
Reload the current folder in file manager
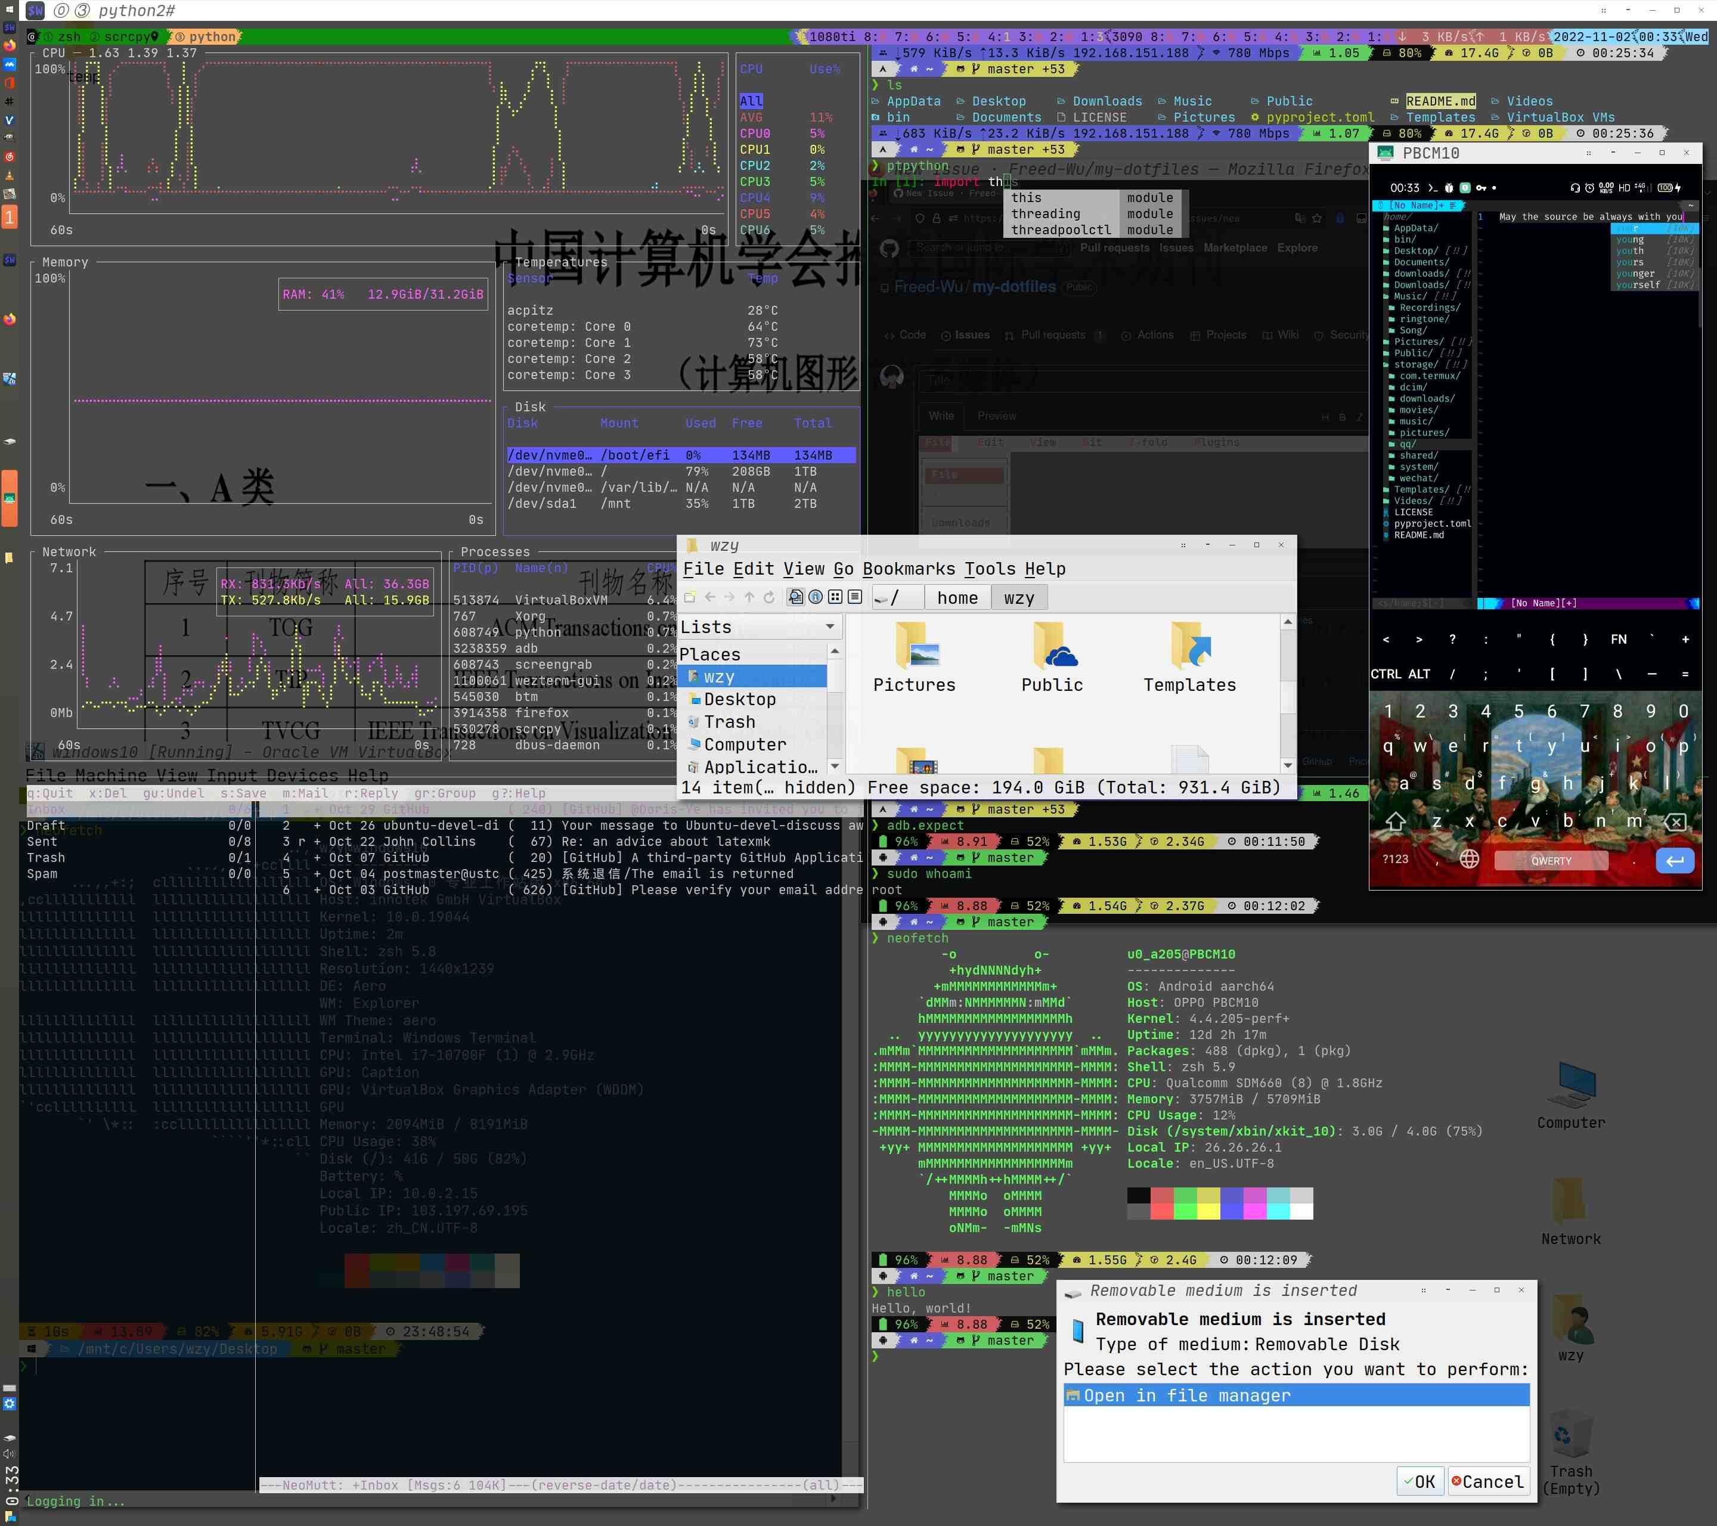point(770,596)
